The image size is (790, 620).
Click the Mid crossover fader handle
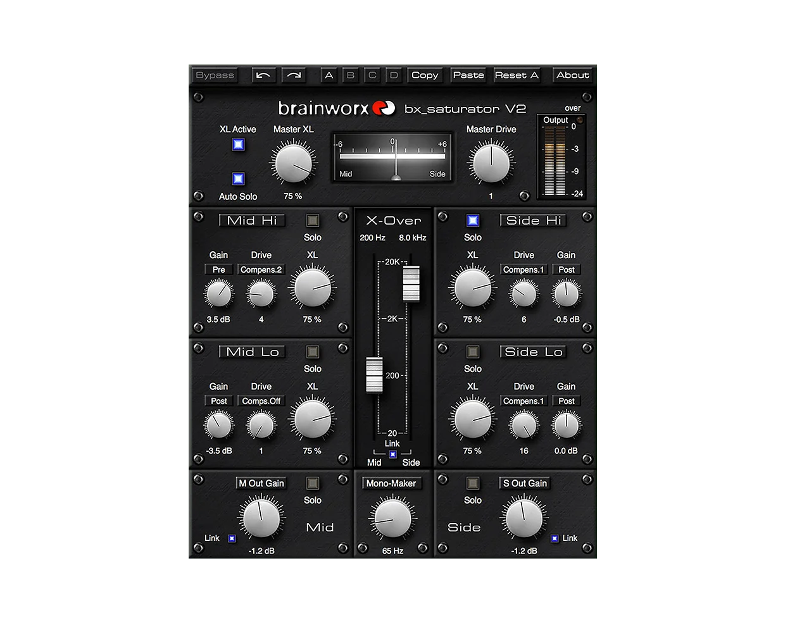coord(374,375)
